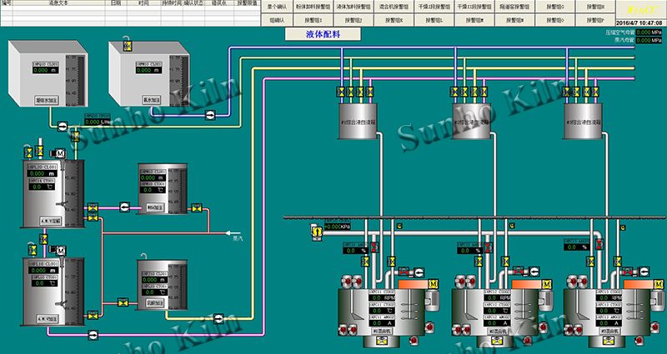Viewport: 667px width, 354px height.
Task: Click the 0.000 L/m flow reading
Action: [98, 122]
